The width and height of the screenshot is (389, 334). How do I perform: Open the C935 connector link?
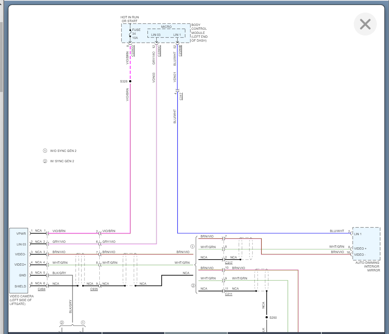(94, 289)
